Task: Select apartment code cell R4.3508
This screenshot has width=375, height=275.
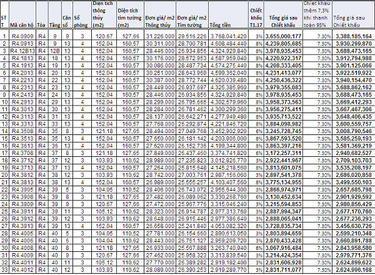Action: point(22,131)
